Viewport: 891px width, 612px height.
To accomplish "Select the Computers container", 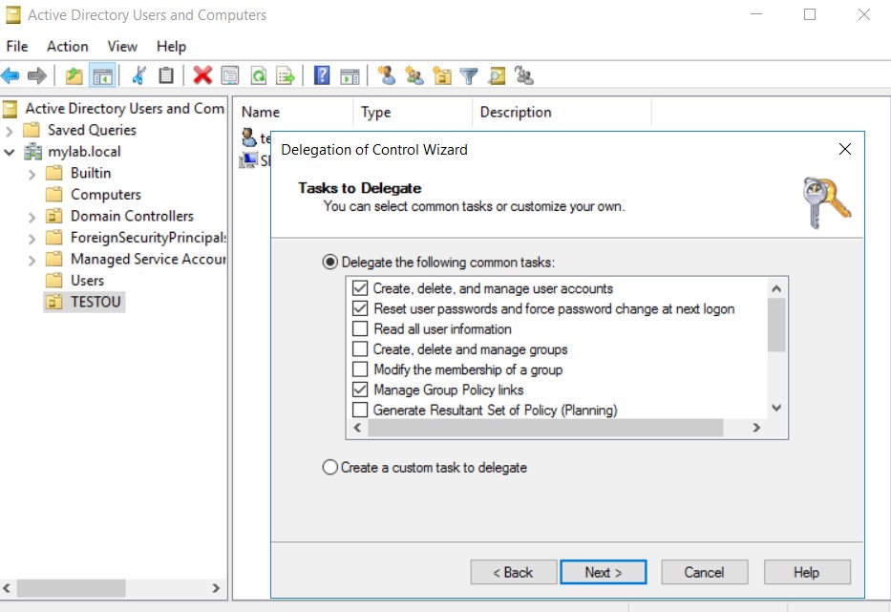I will (106, 195).
